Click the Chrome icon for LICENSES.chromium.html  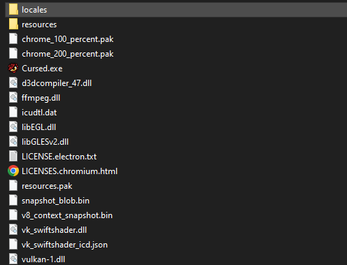(x=13, y=171)
